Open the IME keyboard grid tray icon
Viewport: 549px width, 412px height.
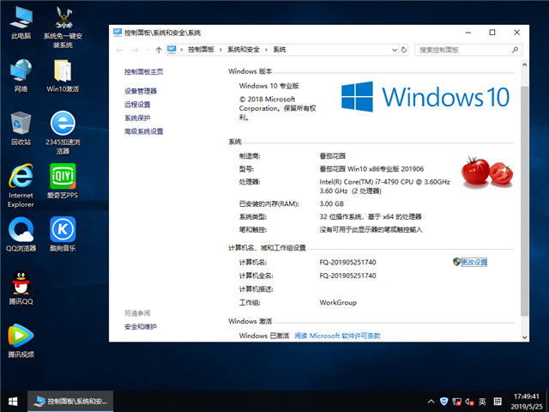click(498, 402)
